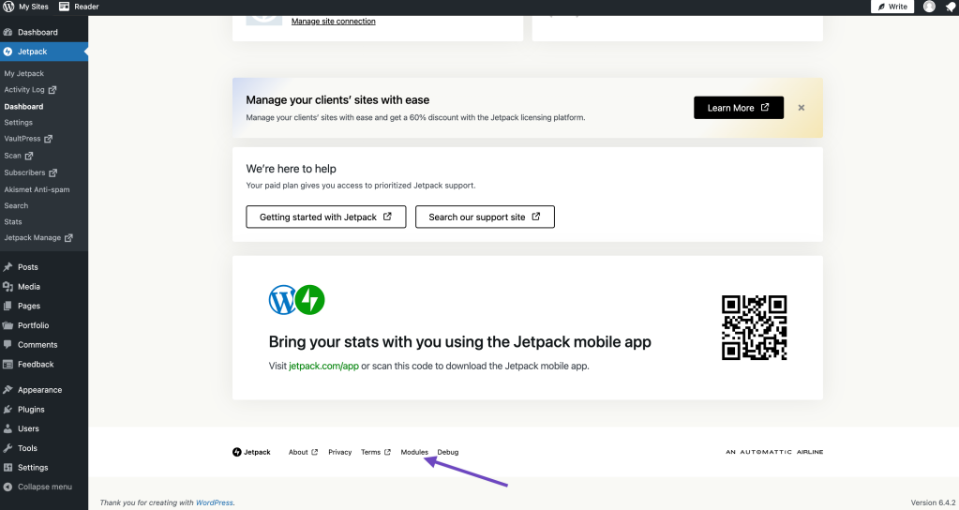Open the jetpack.com/app link
Image resolution: width=959 pixels, height=510 pixels.
click(x=323, y=367)
